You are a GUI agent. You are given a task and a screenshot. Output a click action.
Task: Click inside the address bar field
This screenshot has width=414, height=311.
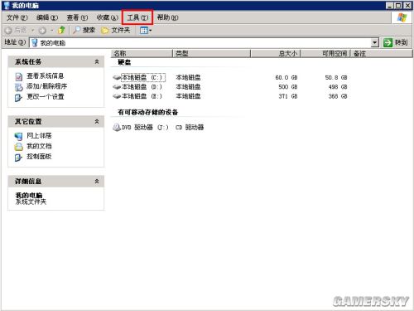[200, 43]
